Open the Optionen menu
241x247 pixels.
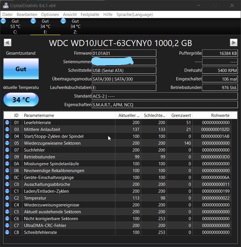pyautogui.click(x=50, y=15)
